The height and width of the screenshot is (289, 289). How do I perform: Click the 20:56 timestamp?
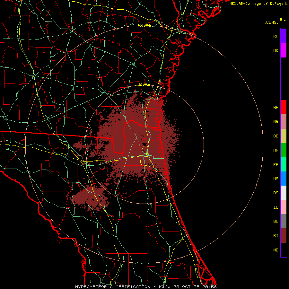[209, 287]
